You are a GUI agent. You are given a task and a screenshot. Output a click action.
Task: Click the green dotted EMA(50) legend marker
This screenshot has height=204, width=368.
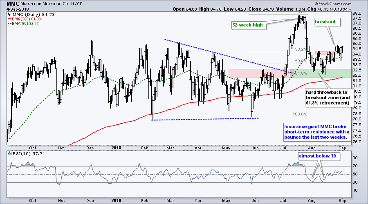click(9, 23)
